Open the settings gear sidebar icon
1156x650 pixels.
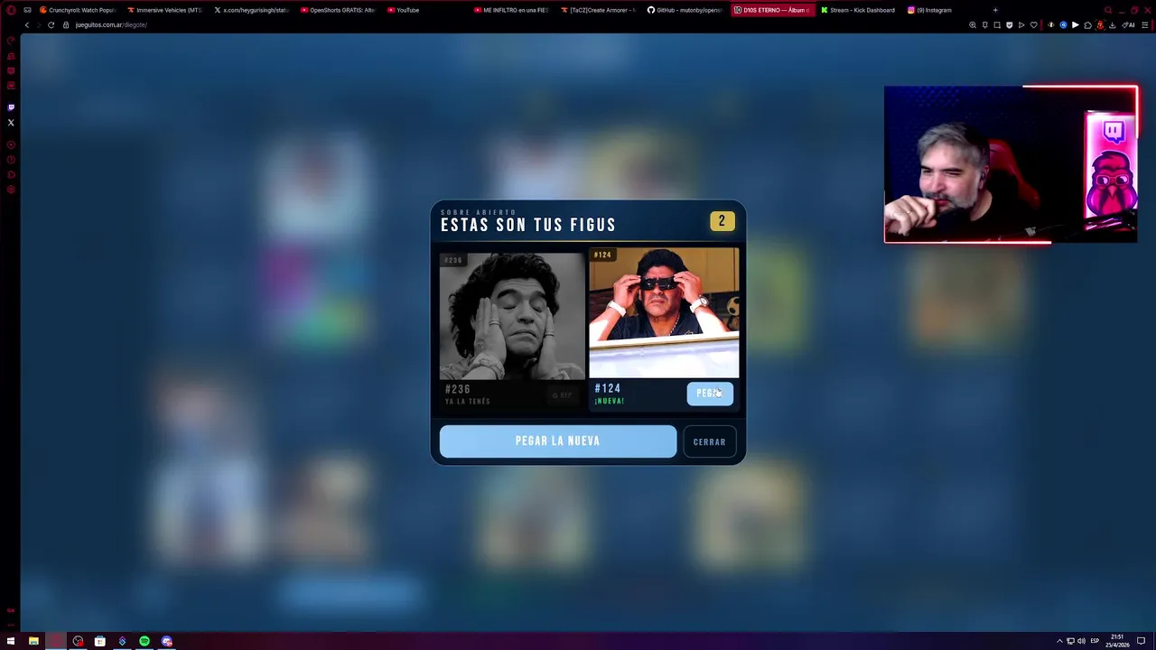click(11, 189)
